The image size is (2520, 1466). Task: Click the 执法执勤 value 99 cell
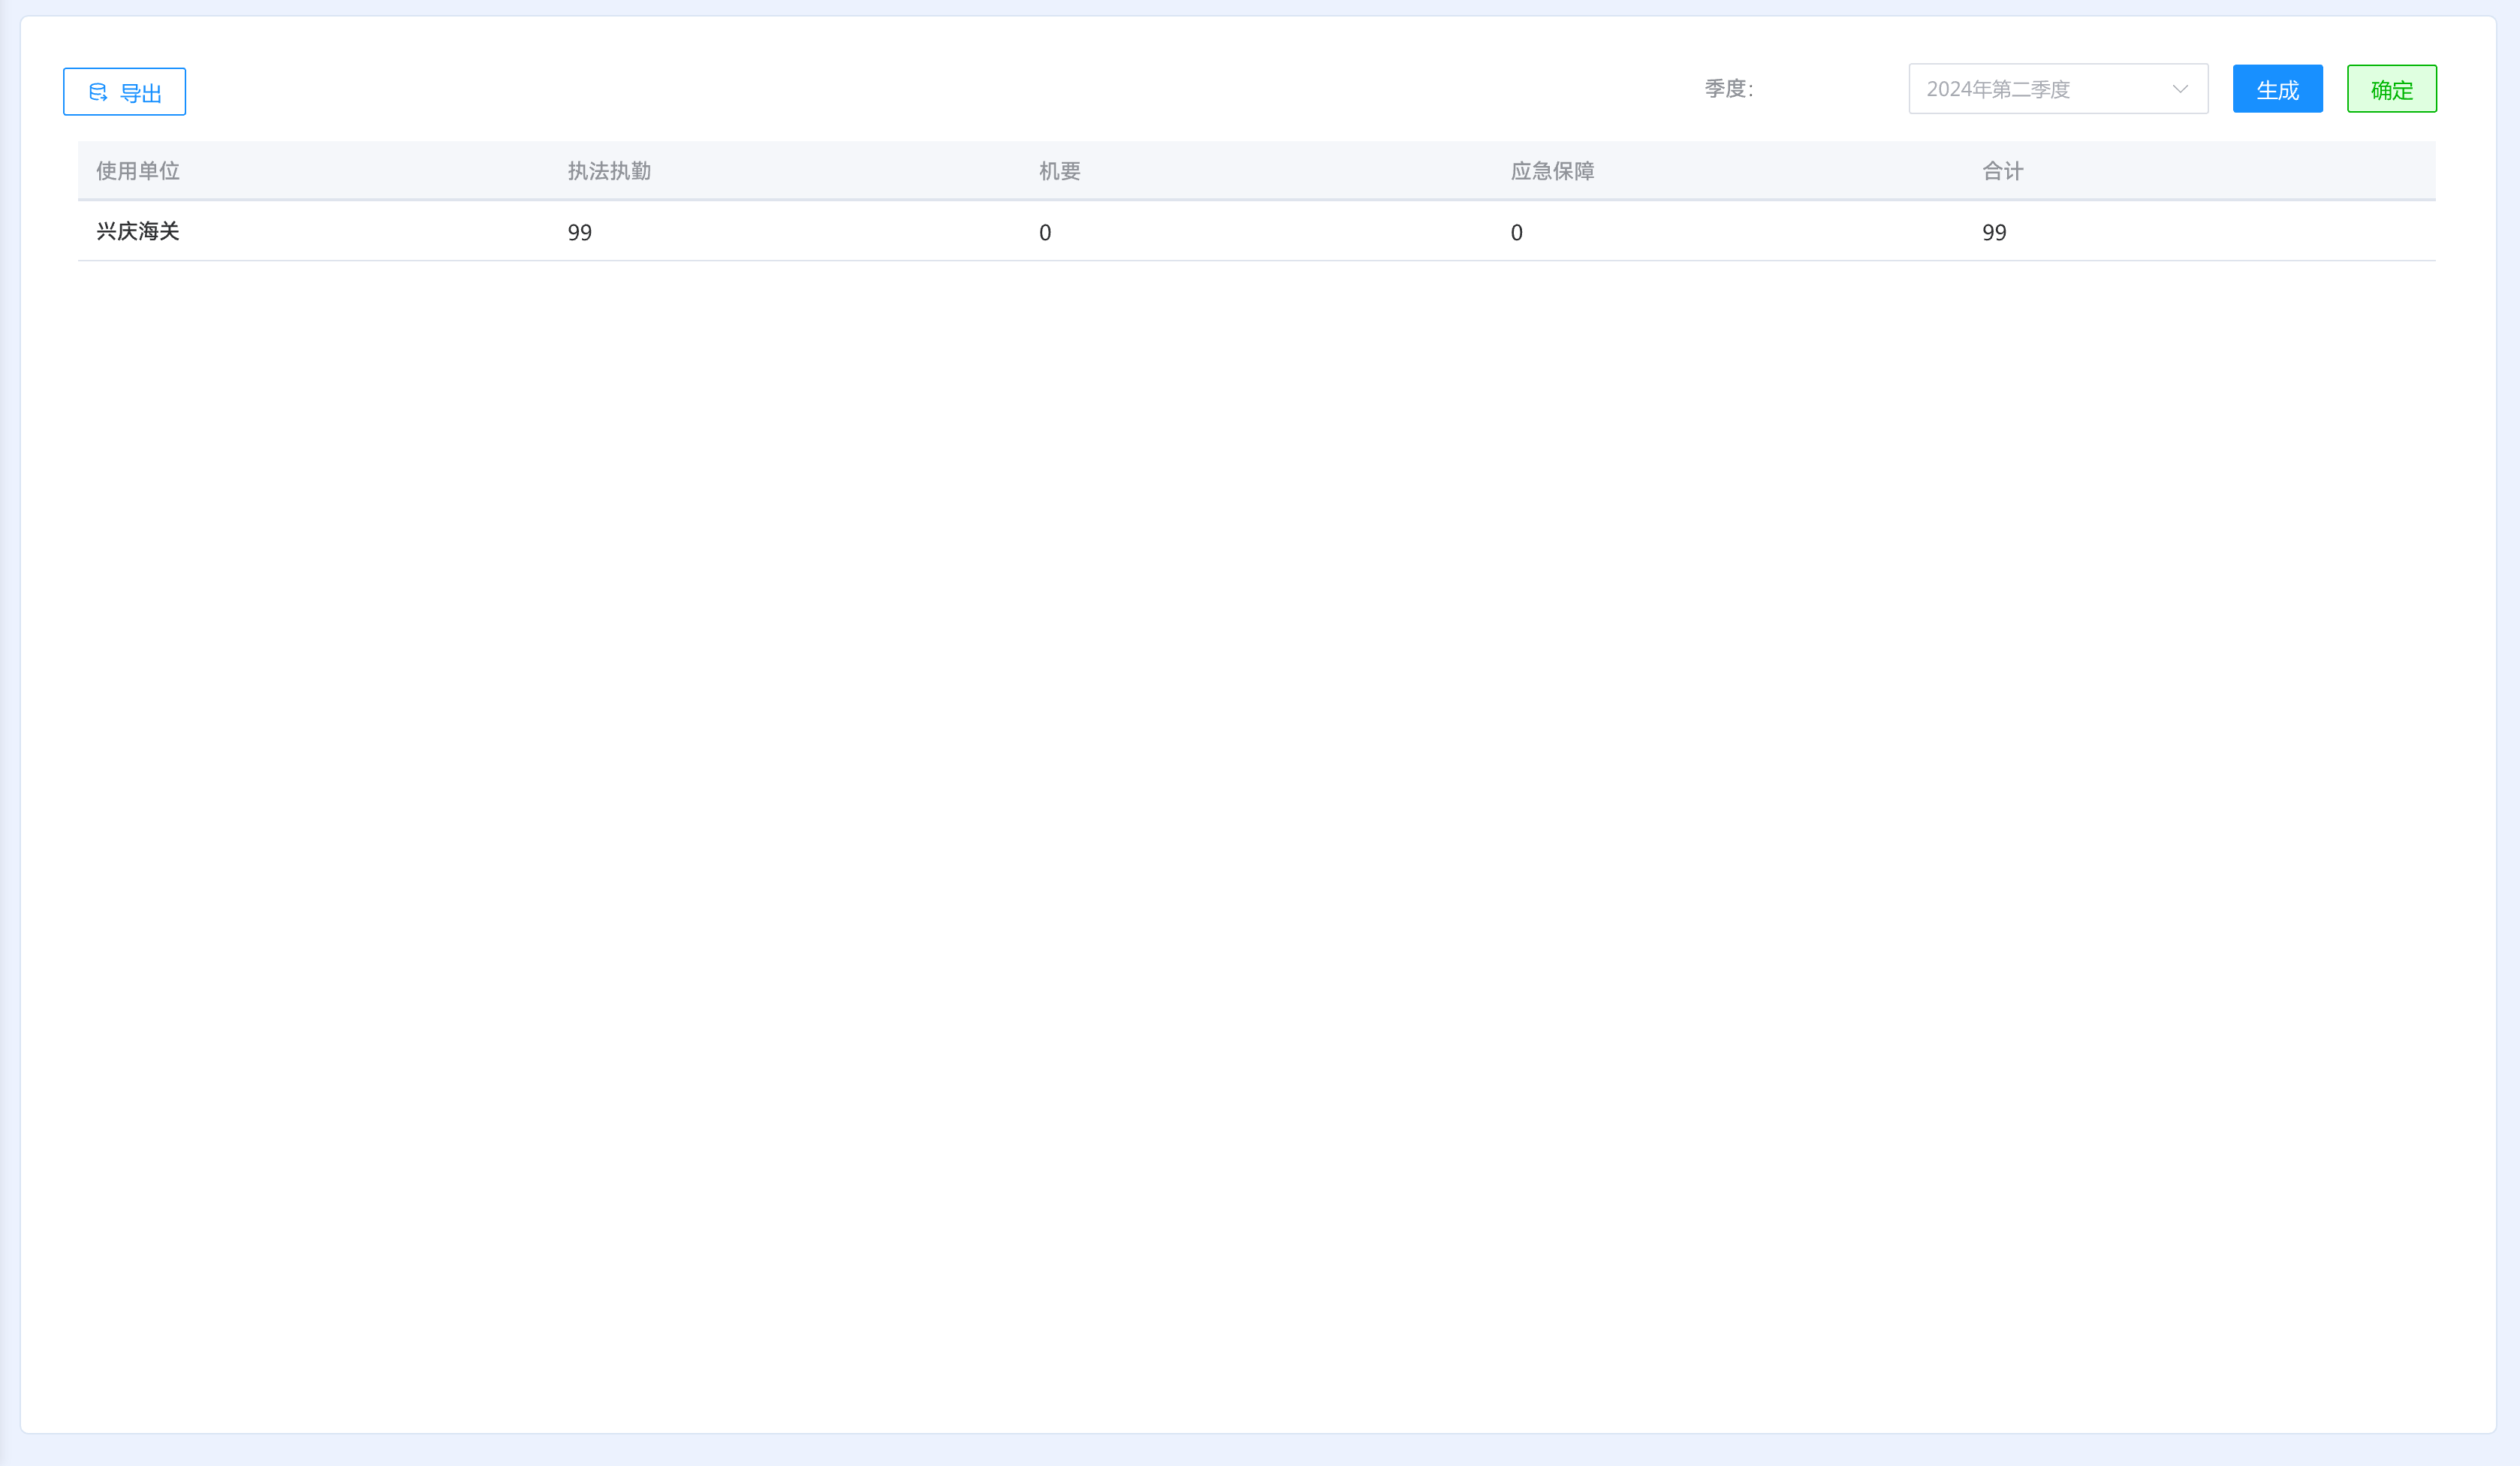(580, 233)
